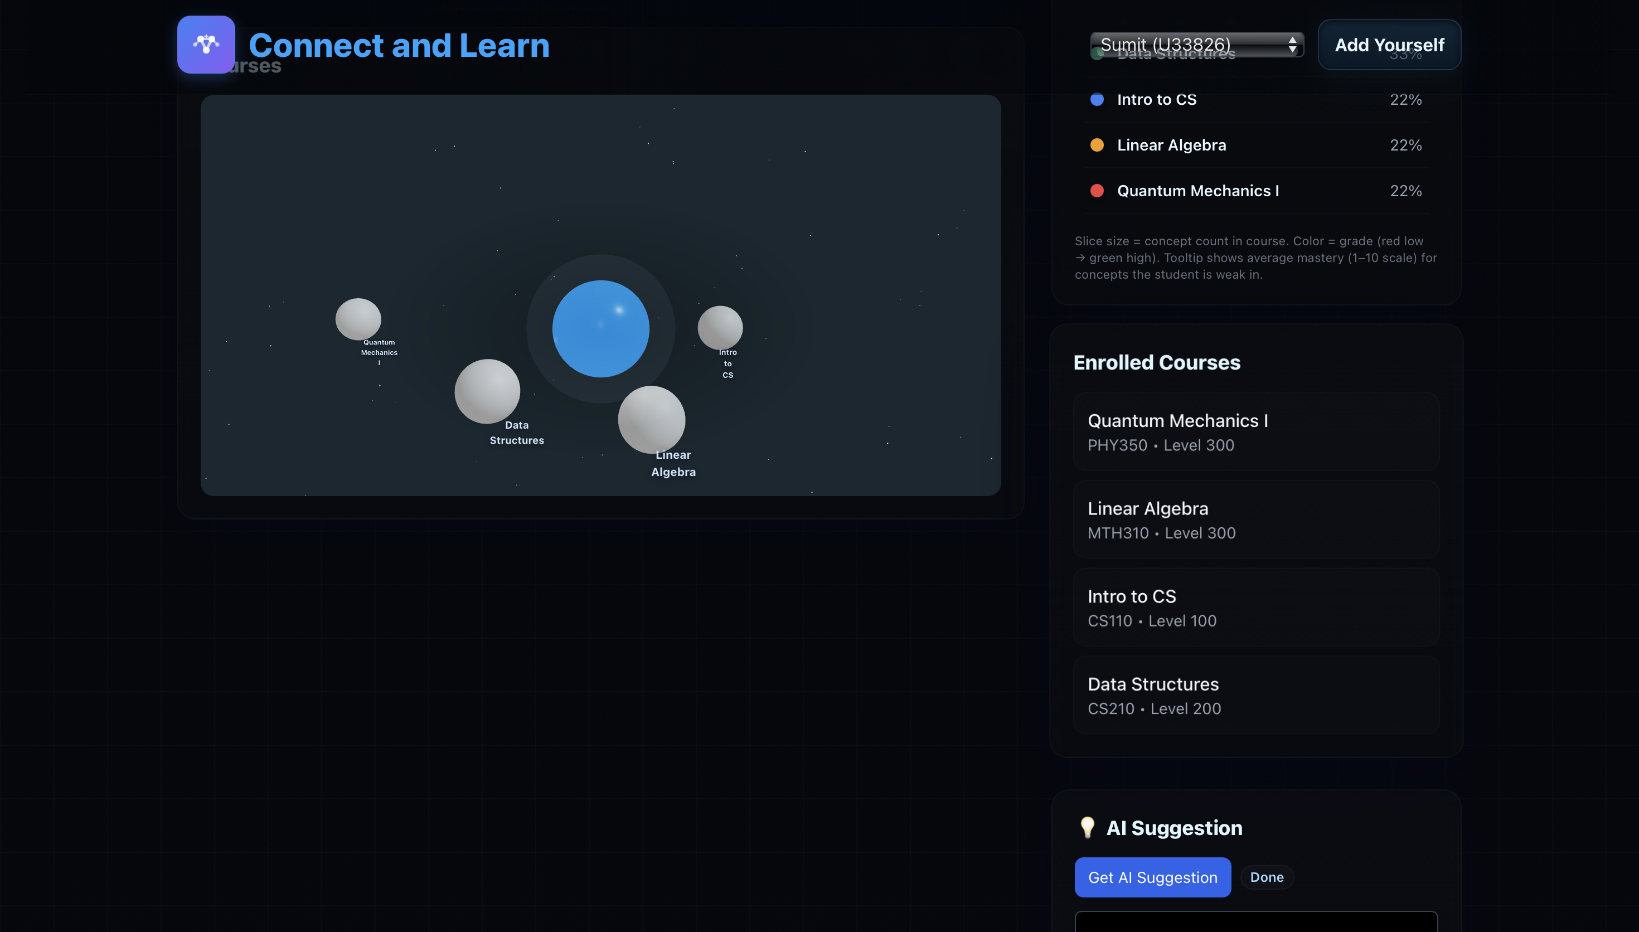Click the Connect and Learn title
This screenshot has width=1639, height=932.
(x=399, y=46)
